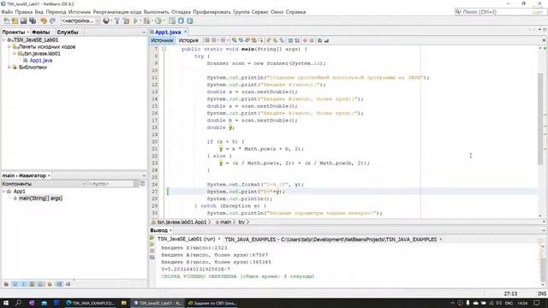548x308 pixels.
Task: Open the run project dropdown arrow
Action: click(x=140, y=21)
